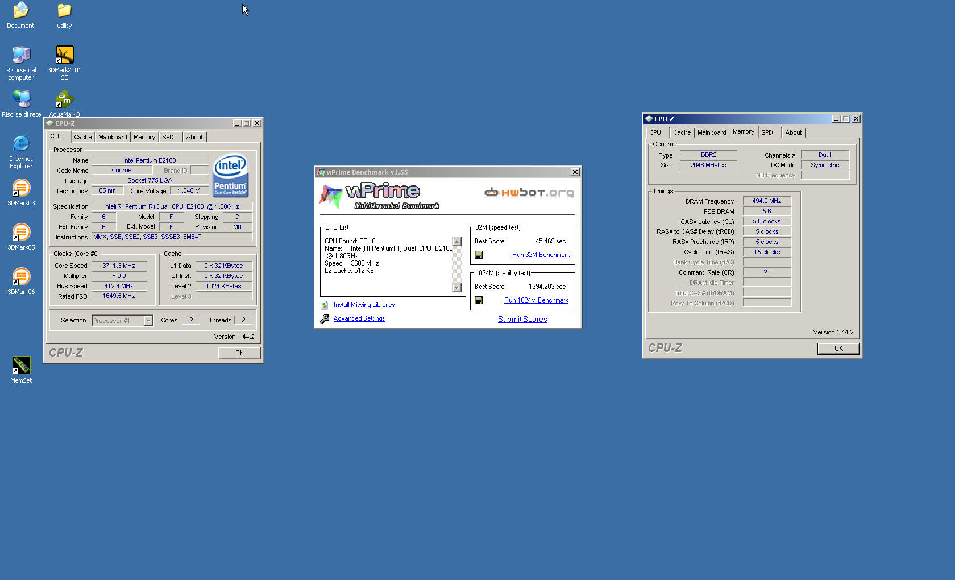Click the CAS# Latency 5.0 clocks value

click(x=767, y=222)
